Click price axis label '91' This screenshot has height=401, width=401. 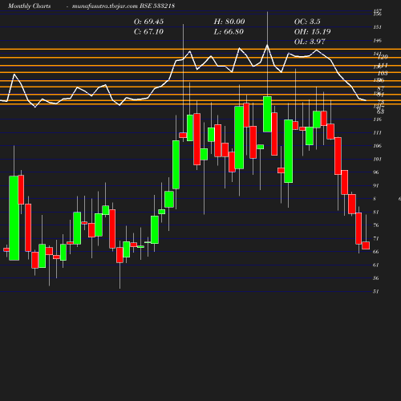tap(376, 185)
